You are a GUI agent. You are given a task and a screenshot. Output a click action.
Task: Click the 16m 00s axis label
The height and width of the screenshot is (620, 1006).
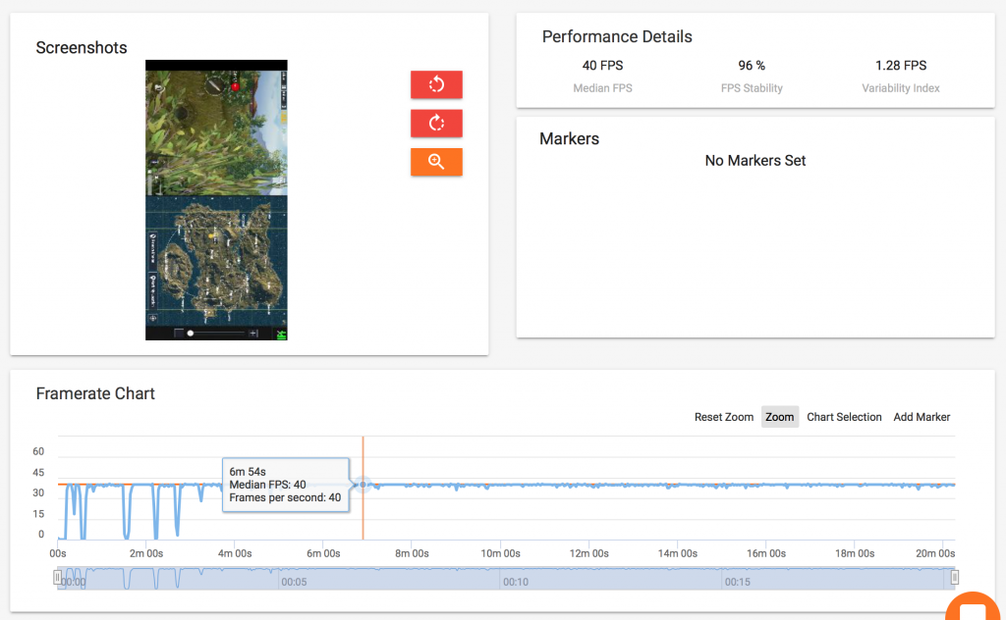pos(766,553)
